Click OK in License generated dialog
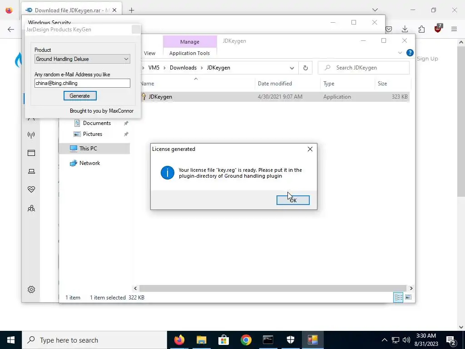Screen dimensions: 465x349 [293, 200]
